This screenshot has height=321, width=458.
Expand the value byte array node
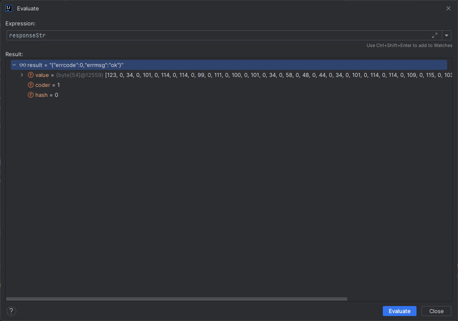[x=22, y=75]
